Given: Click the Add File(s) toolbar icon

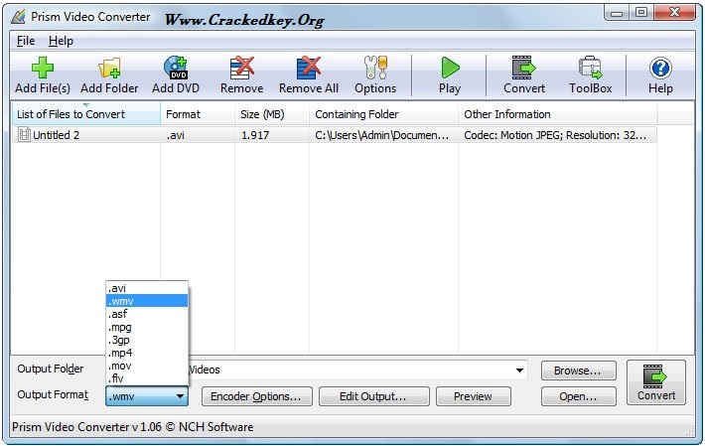Looking at the screenshot, I should click(x=43, y=75).
